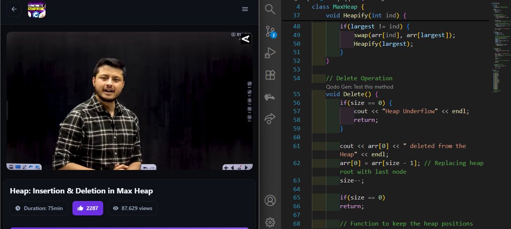Click the undo arrow in the video's whiteboard toolbar
This screenshot has width=511, height=229.
pyautogui.click(x=145, y=167)
